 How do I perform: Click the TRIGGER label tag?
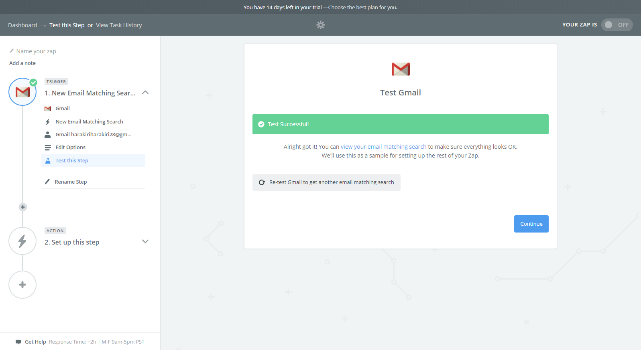coord(56,81)
